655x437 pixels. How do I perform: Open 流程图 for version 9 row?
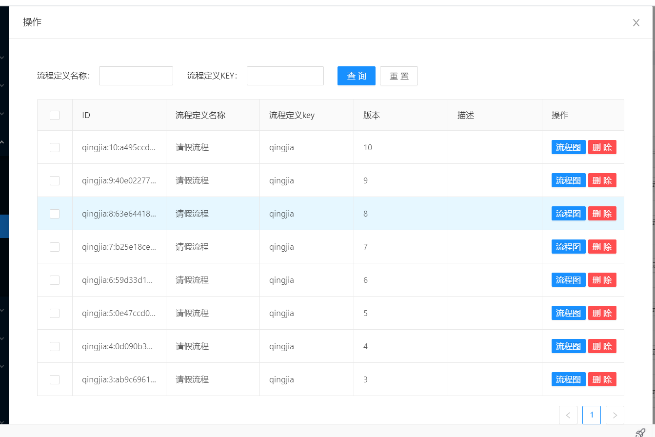coord(569,180)
